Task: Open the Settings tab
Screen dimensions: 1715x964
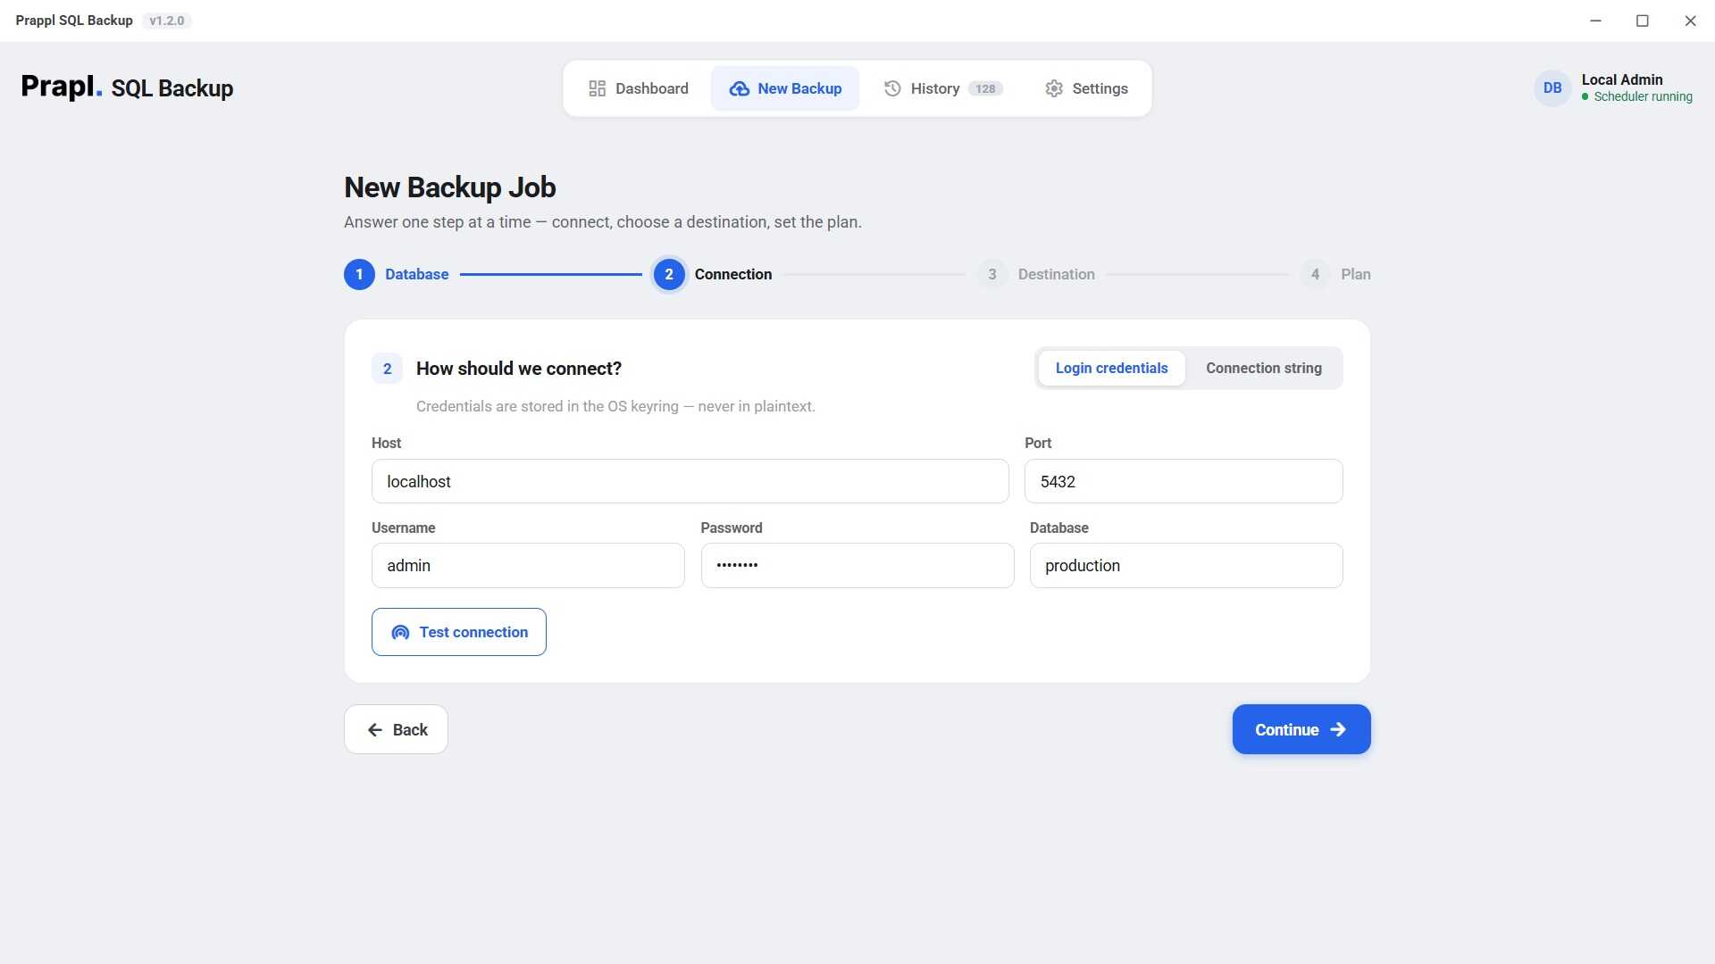Action: click(x=1086, y=88)
